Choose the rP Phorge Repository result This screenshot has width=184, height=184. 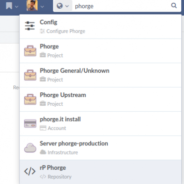pyautogui.click(x=101, y=172)
